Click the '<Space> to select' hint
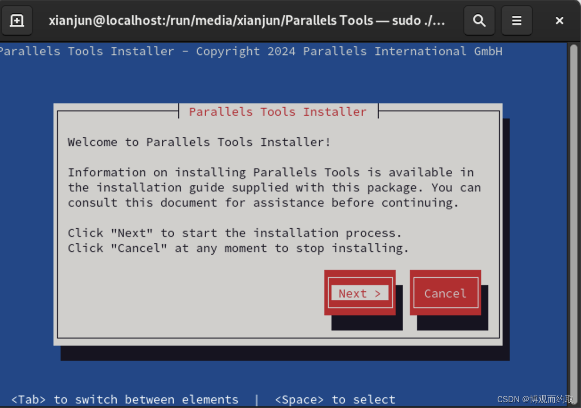The height and width of the screenshot is (408, 581). 335,400
